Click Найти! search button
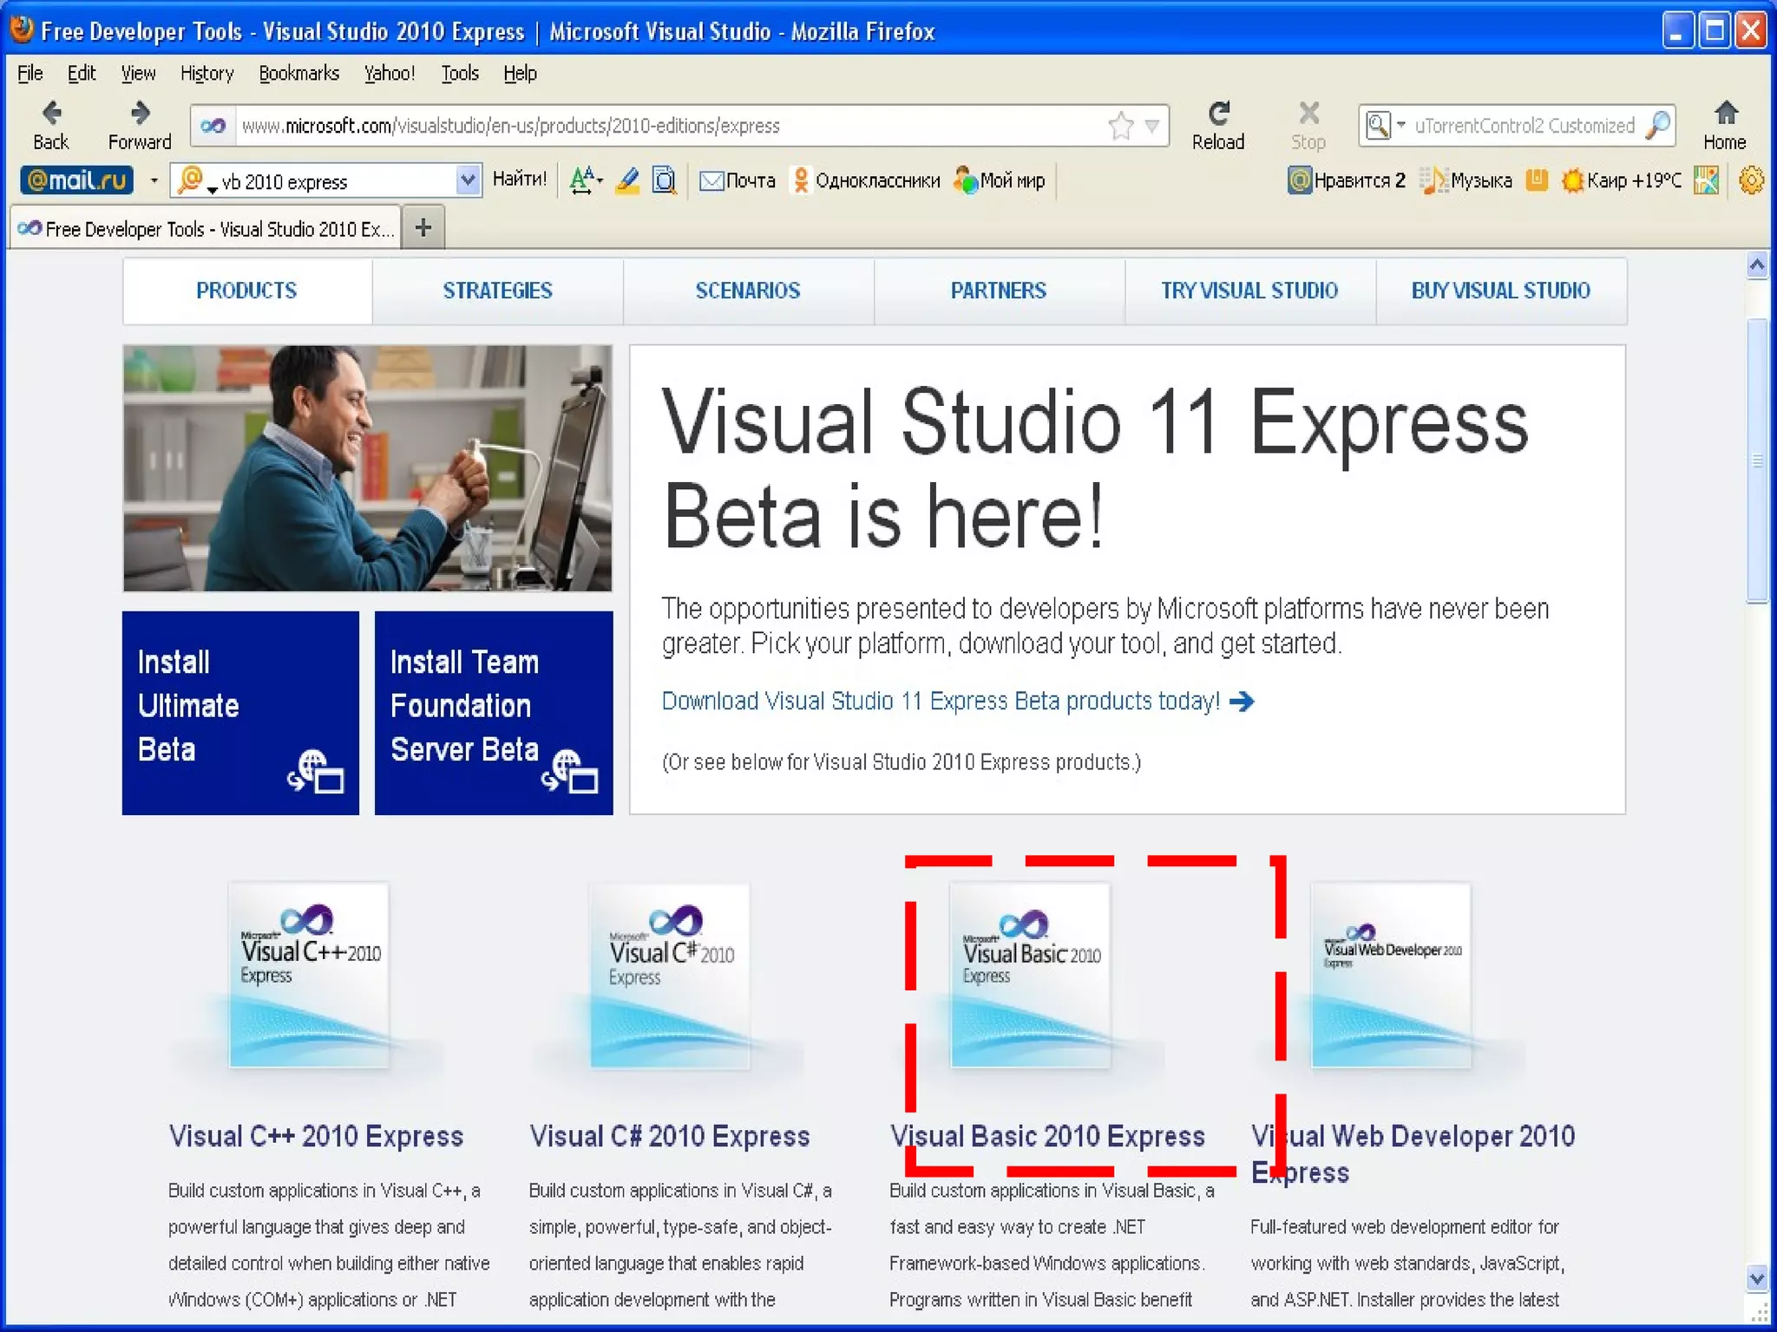The image size is (1777, 1332). (x=519, y=180)
